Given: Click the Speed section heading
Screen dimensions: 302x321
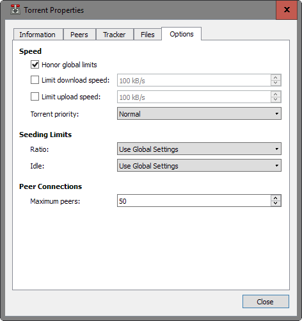Looking at the screenshot, I should point(30,51).
